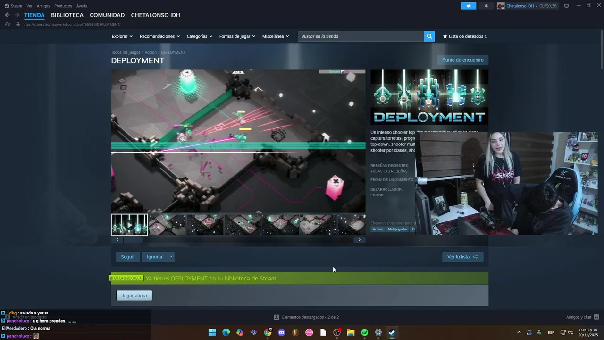Open Discord from the taskbar
The height and width of the screenshot is (340, 604).
click(282, 332)
